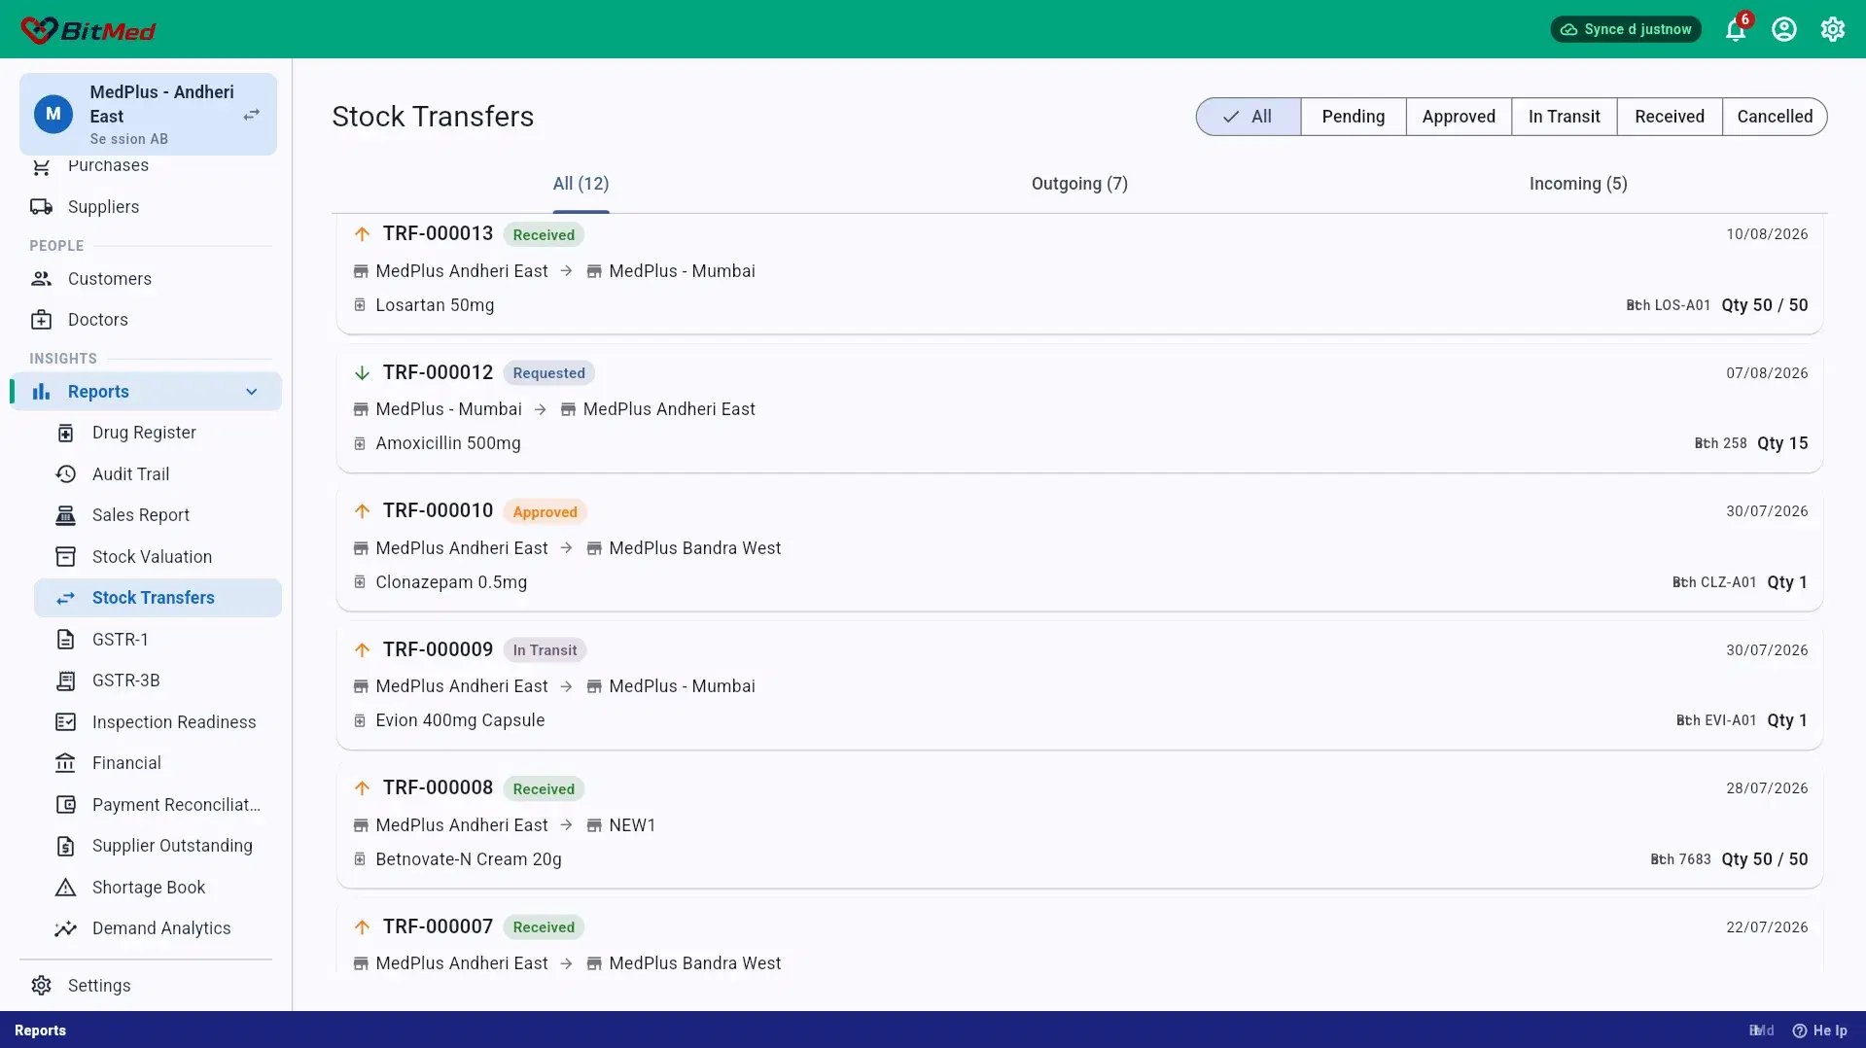Open Payment Reconciliation icon
This screenshot has width=1866, height=1048.
pos(65,805)
